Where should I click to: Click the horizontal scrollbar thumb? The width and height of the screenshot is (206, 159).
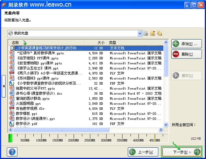[x=61, y=130]
